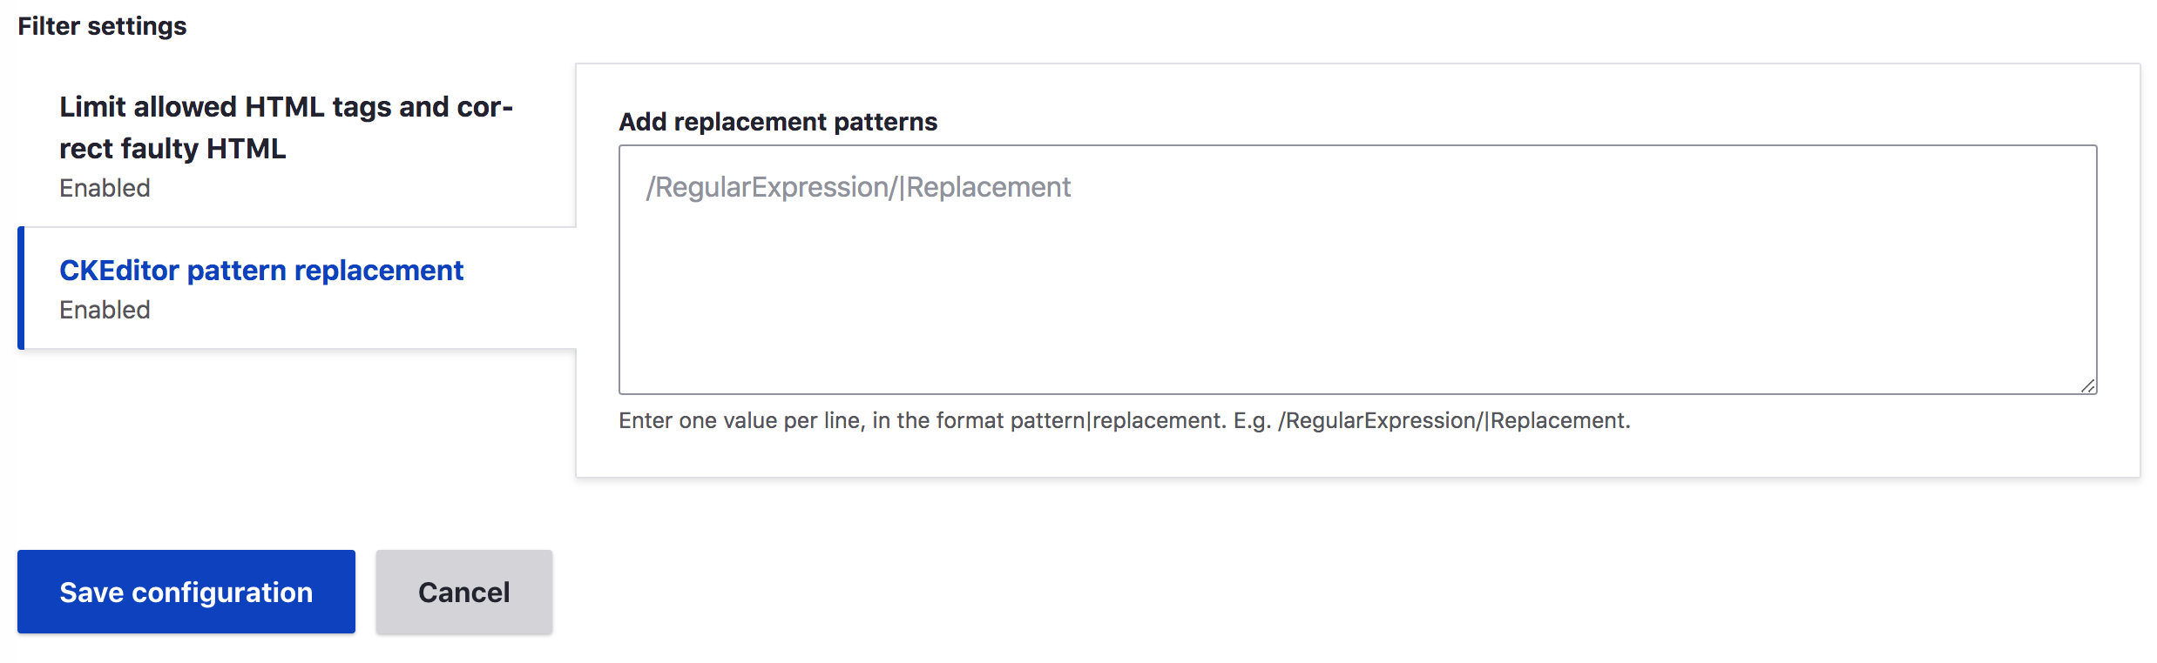Switch to the CKEditor pattern replacement filter tab

click(x=261, y=270)
